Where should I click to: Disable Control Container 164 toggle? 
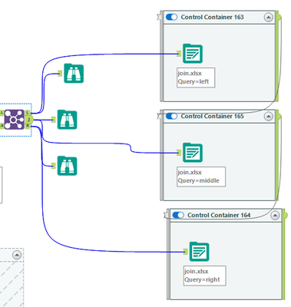click(178, 215)
